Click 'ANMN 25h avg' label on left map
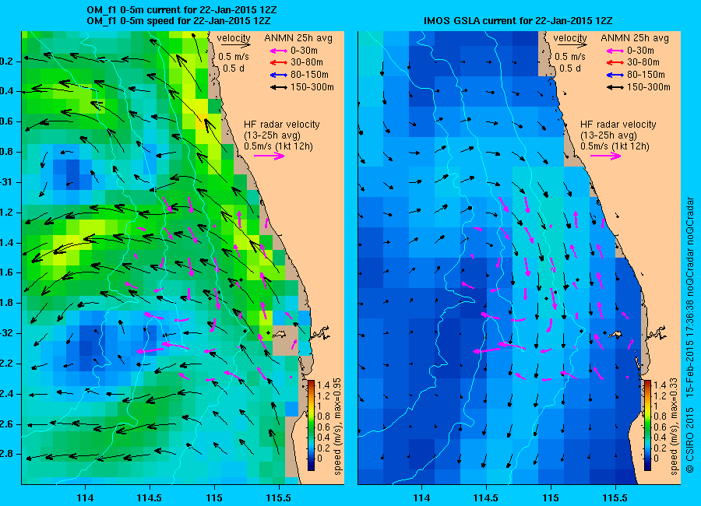This screenshot has height=506, width=701. 298,38
